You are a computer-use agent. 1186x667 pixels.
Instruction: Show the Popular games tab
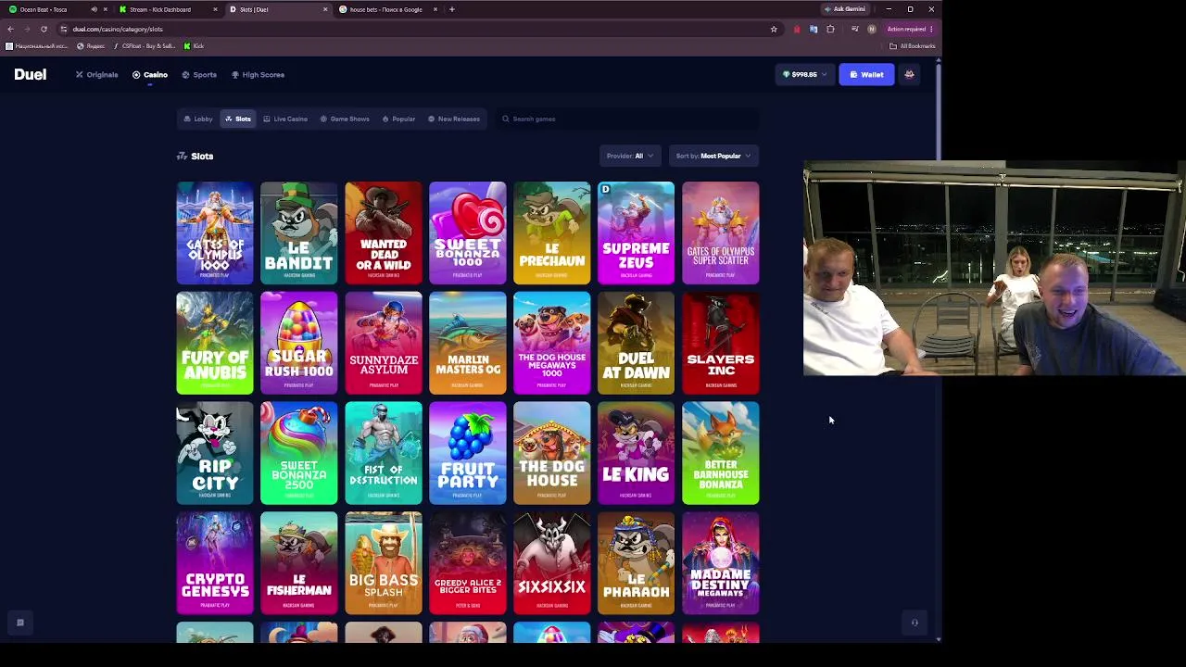click(398, 119)
